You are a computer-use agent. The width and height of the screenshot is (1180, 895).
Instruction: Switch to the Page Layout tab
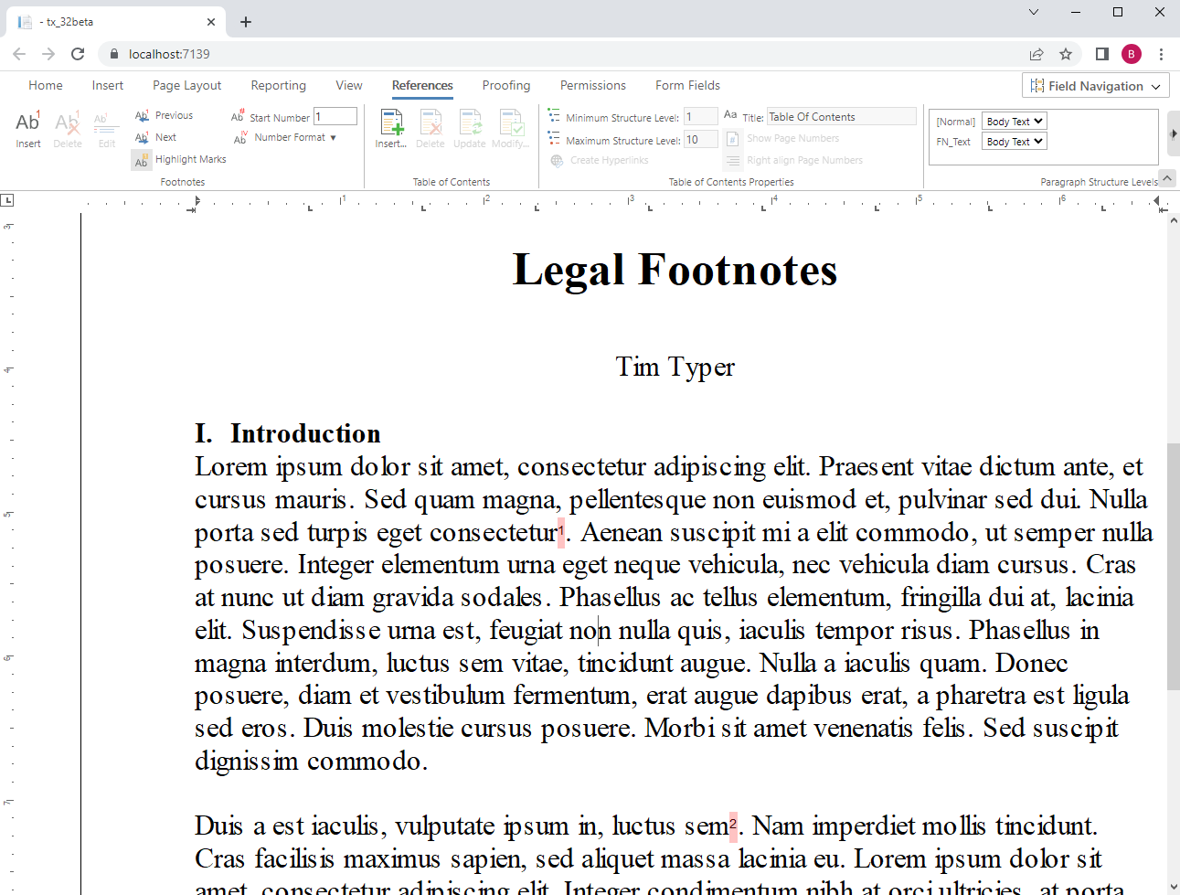click(186, 85)
